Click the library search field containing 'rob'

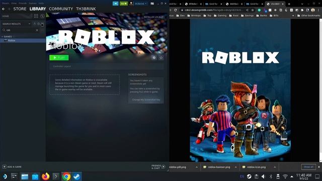coord(20,30)
